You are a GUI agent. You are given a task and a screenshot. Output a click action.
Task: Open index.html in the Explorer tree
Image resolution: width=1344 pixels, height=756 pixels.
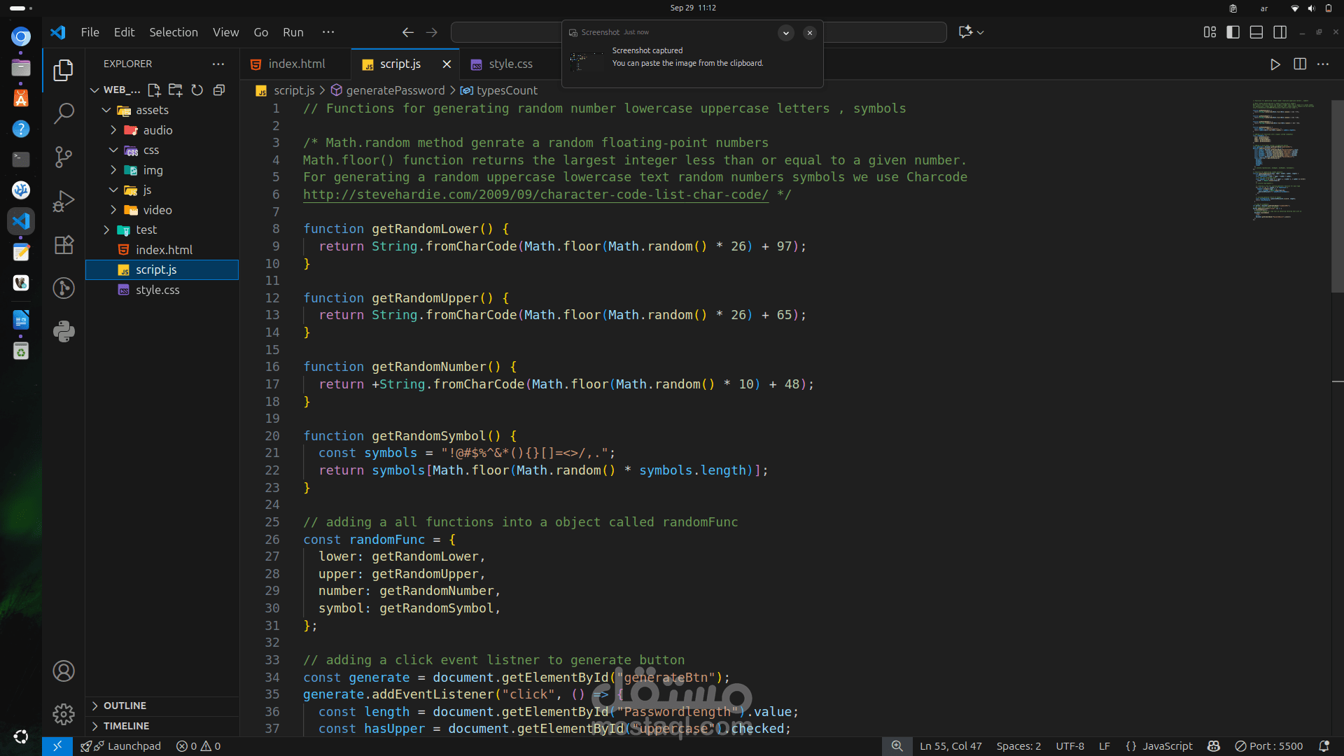tap(164, 250)
